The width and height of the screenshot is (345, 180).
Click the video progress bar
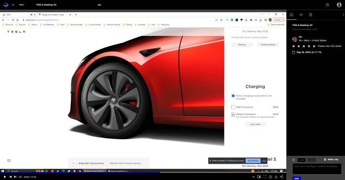143,173
